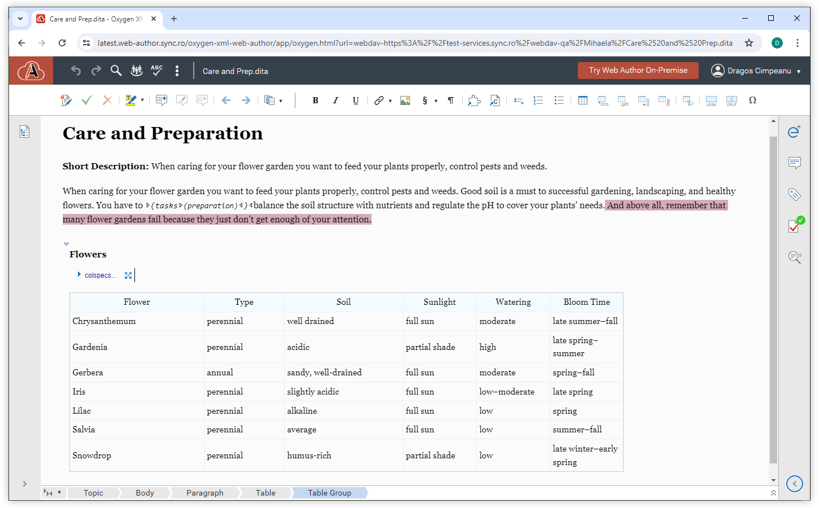Select the Table Group breadcrumb item
Image resolution: width=819 pixels, height=508 pixels.
[329, 493]
